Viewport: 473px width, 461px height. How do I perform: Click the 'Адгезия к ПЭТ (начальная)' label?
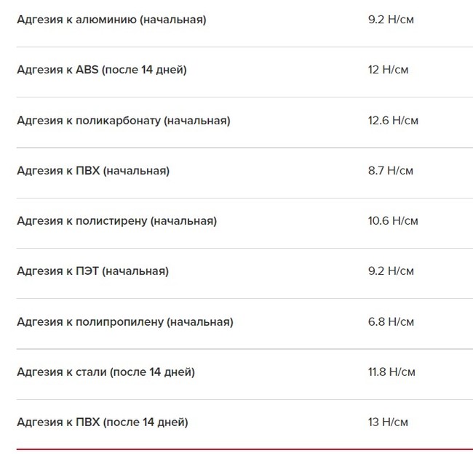(92, 271)
